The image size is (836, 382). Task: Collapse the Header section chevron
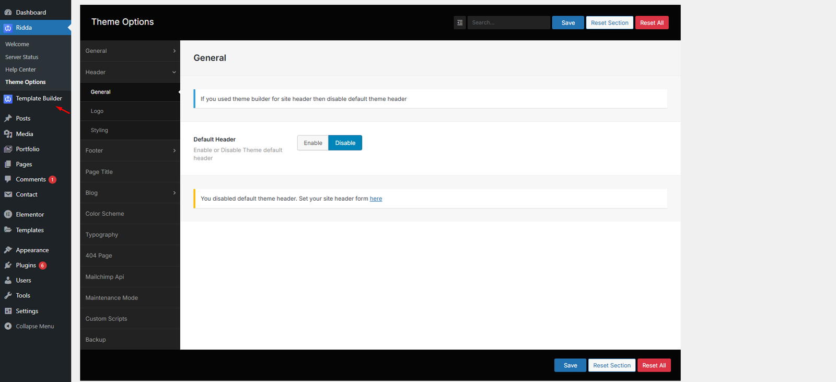175,72
